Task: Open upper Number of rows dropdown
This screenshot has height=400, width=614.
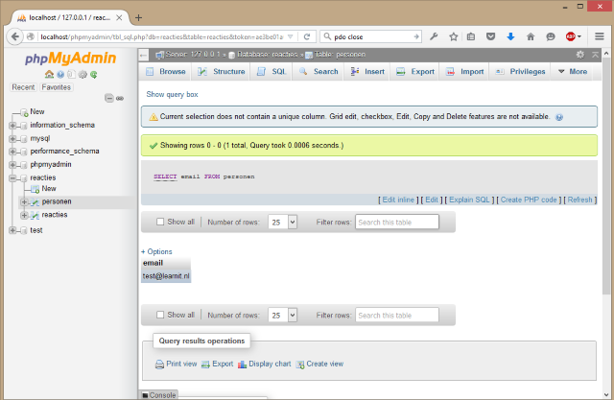Action: pyautogui.click(x=282, y=222)
